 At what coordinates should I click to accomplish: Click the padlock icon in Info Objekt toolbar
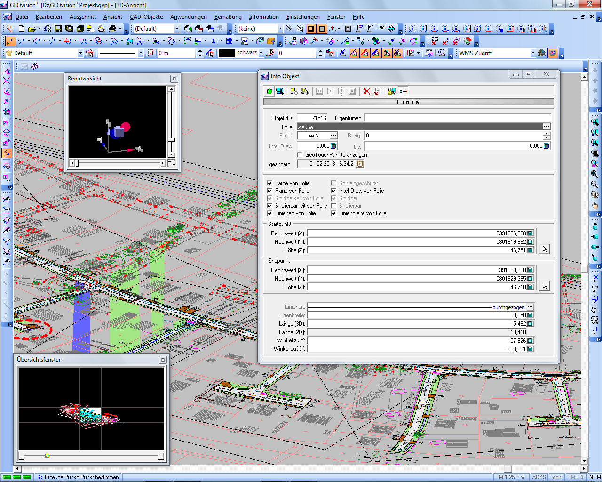click(x=392, y=91)
